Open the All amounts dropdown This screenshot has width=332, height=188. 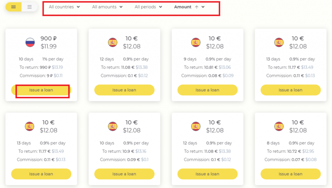107,7
